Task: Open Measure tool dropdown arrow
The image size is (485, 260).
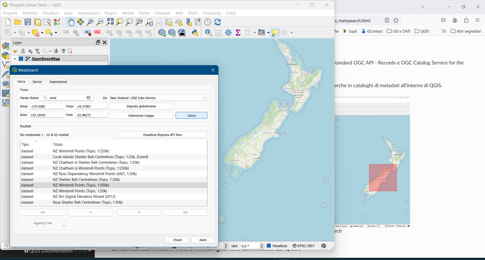Action: (x=268, y=33)
